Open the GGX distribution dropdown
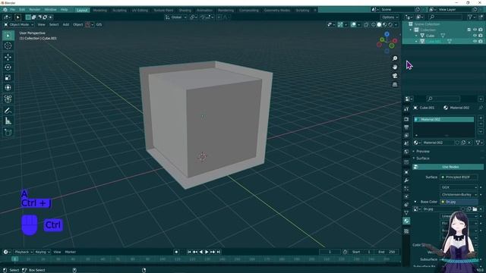 [459, 187]
